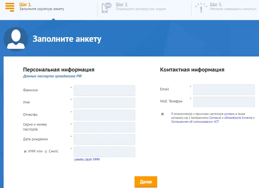Open 'Согласий и обязательств Клиента' link
259x188 pixels.
tap(231, 118)
